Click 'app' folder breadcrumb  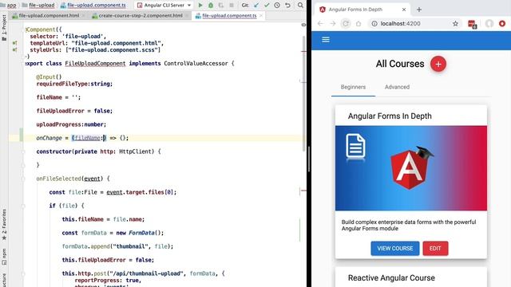pos(11,6)
